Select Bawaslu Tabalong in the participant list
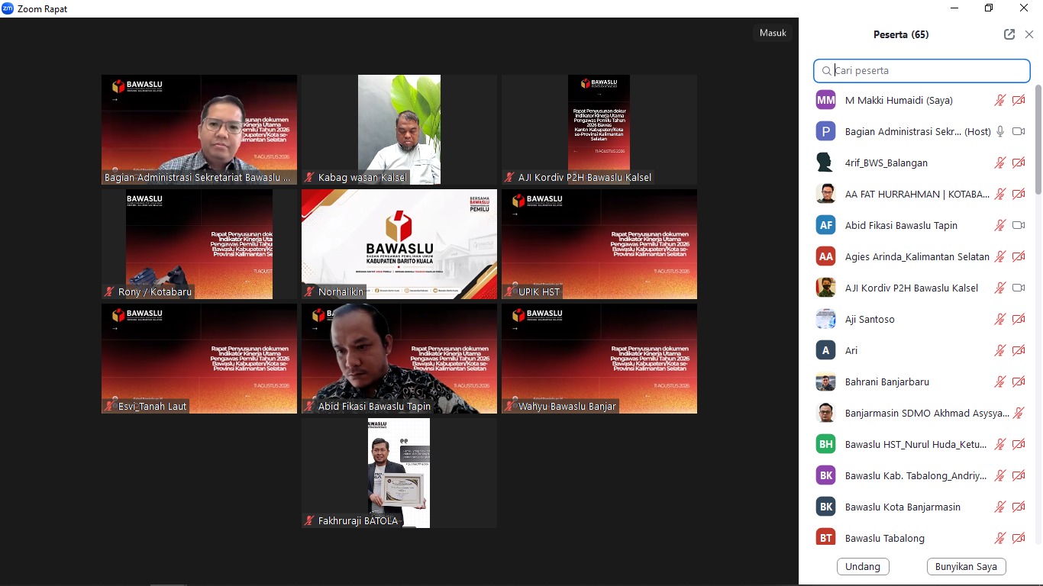This screenshot has height=586, width=1043. pos(884,538)
